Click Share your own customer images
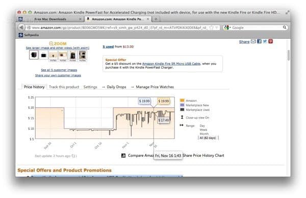 (58, 75)
